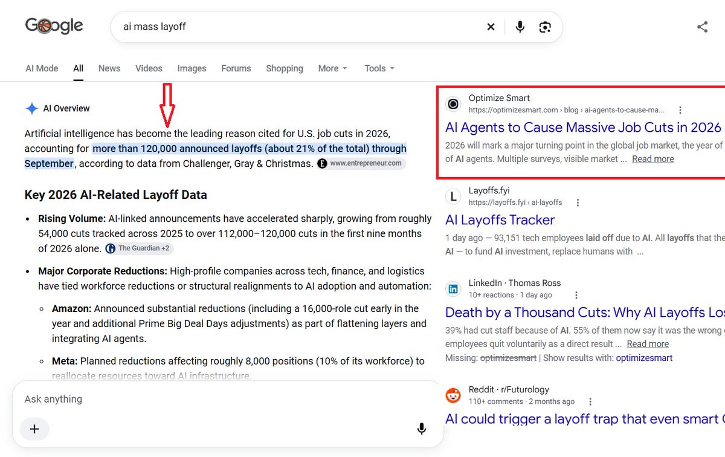Image resolution: width=725 pixels, height=457 pixels.
Task: Switch to the Forums tab
Action: click(x=236, y=68)
